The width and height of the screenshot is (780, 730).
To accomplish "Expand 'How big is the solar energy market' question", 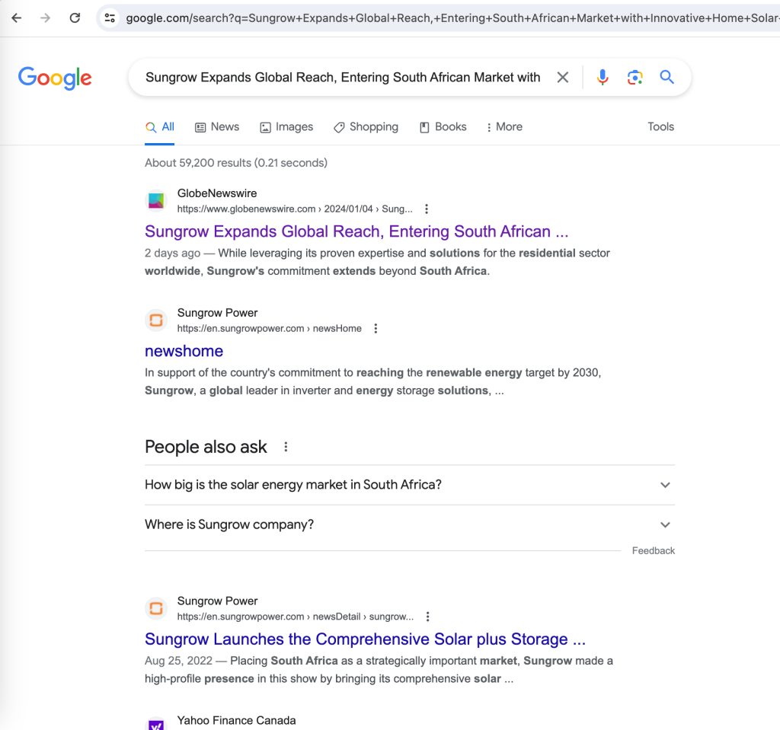I will tap(409, 485).
